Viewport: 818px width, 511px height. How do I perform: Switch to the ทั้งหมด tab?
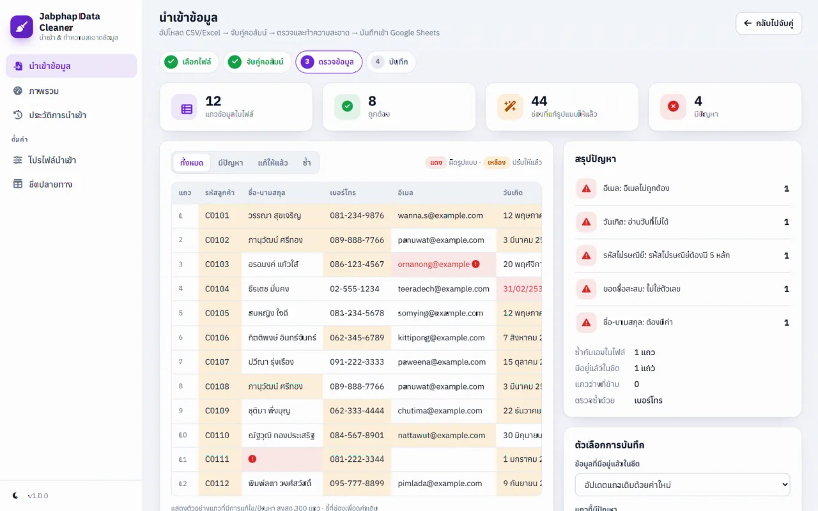point(192,163)
